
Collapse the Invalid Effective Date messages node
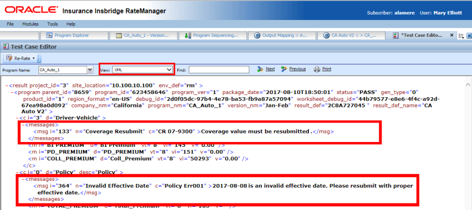coord(23,179)
